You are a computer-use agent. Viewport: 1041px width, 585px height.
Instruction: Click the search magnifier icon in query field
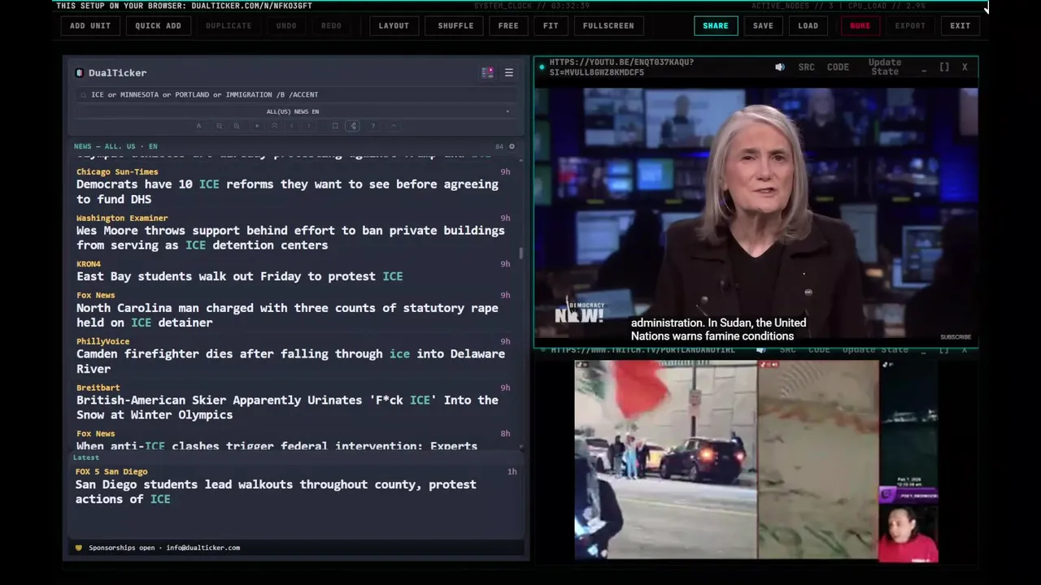(x=83, y=94)
